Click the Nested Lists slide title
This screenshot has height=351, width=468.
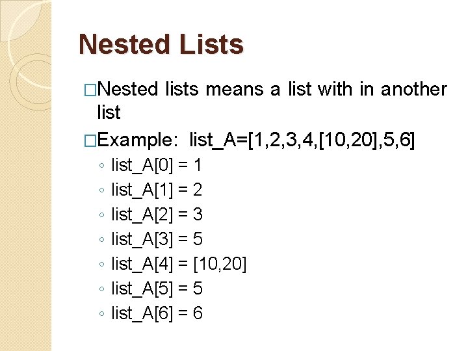pos(161,44)
